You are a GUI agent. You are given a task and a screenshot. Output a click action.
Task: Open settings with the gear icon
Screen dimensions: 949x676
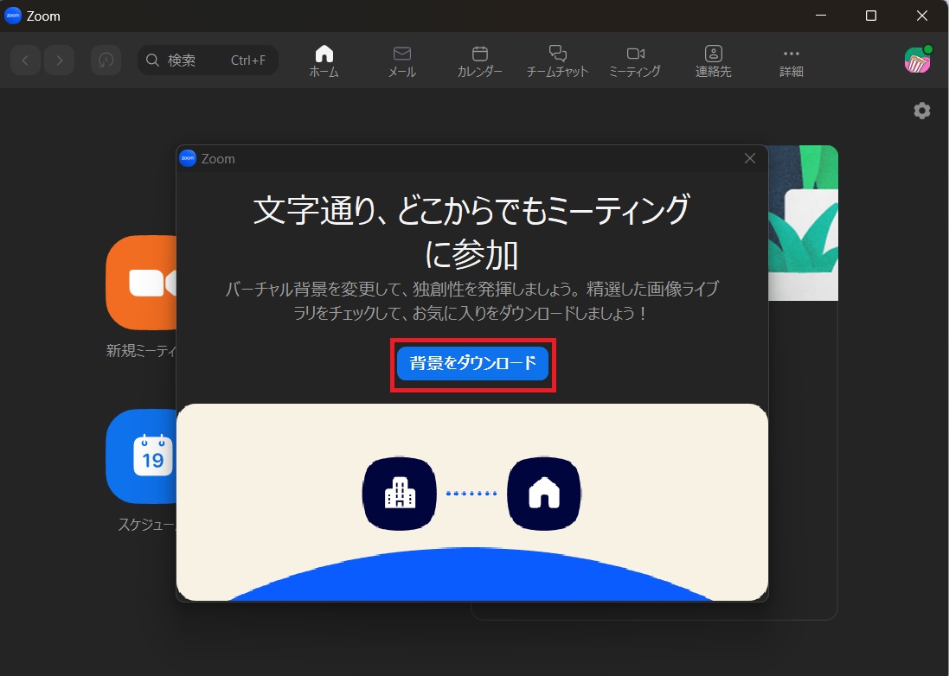[922, 111]
